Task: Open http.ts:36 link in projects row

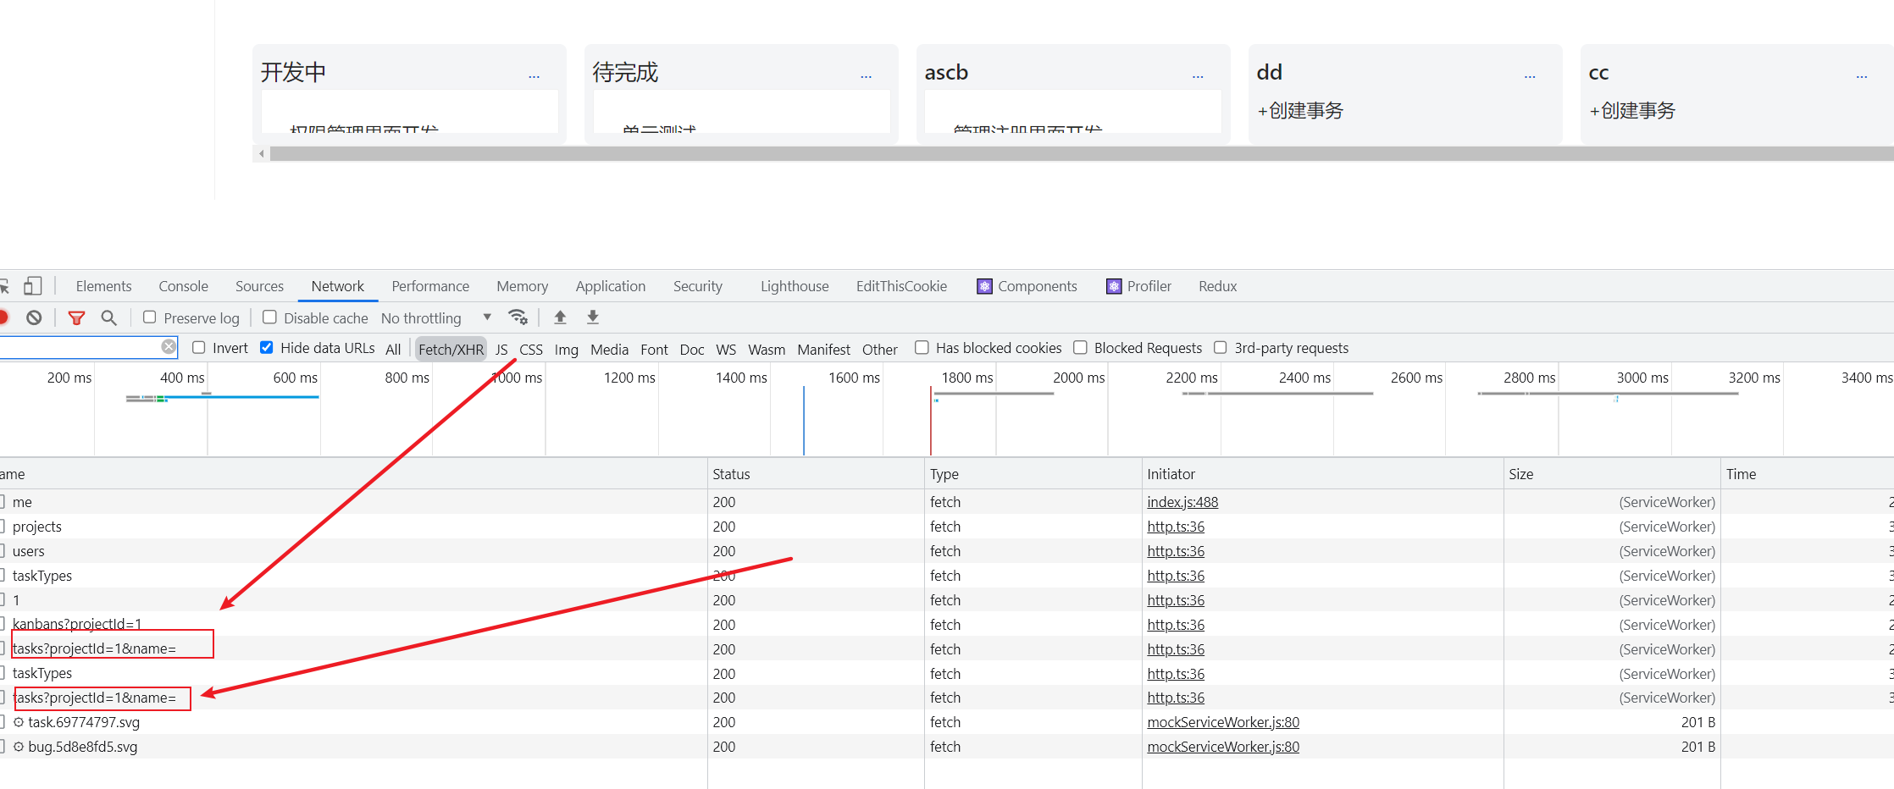Action: pos(1176,527)
